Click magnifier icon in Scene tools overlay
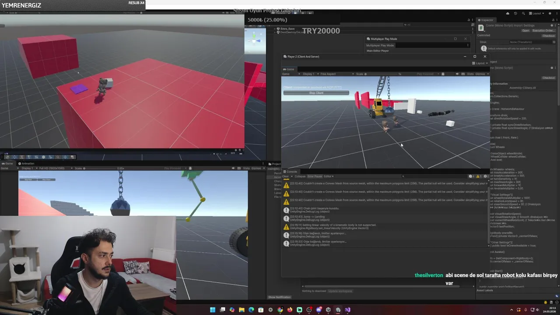Viewport: 560px width, 315px height. click(x=58, y=157)
